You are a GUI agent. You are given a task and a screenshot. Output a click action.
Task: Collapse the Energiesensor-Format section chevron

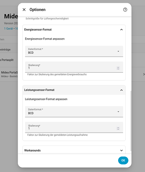point(121,30)
